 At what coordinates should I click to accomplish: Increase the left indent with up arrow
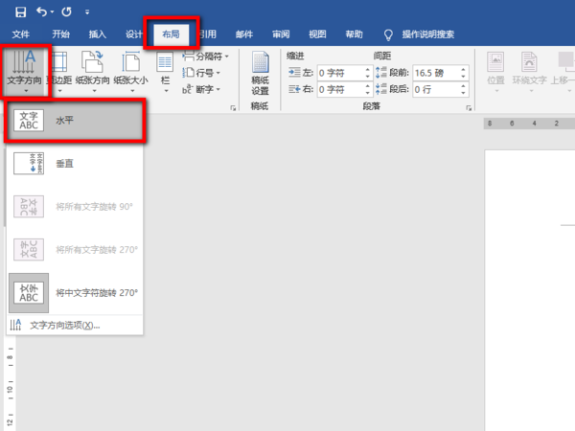(x=367, y=69)
